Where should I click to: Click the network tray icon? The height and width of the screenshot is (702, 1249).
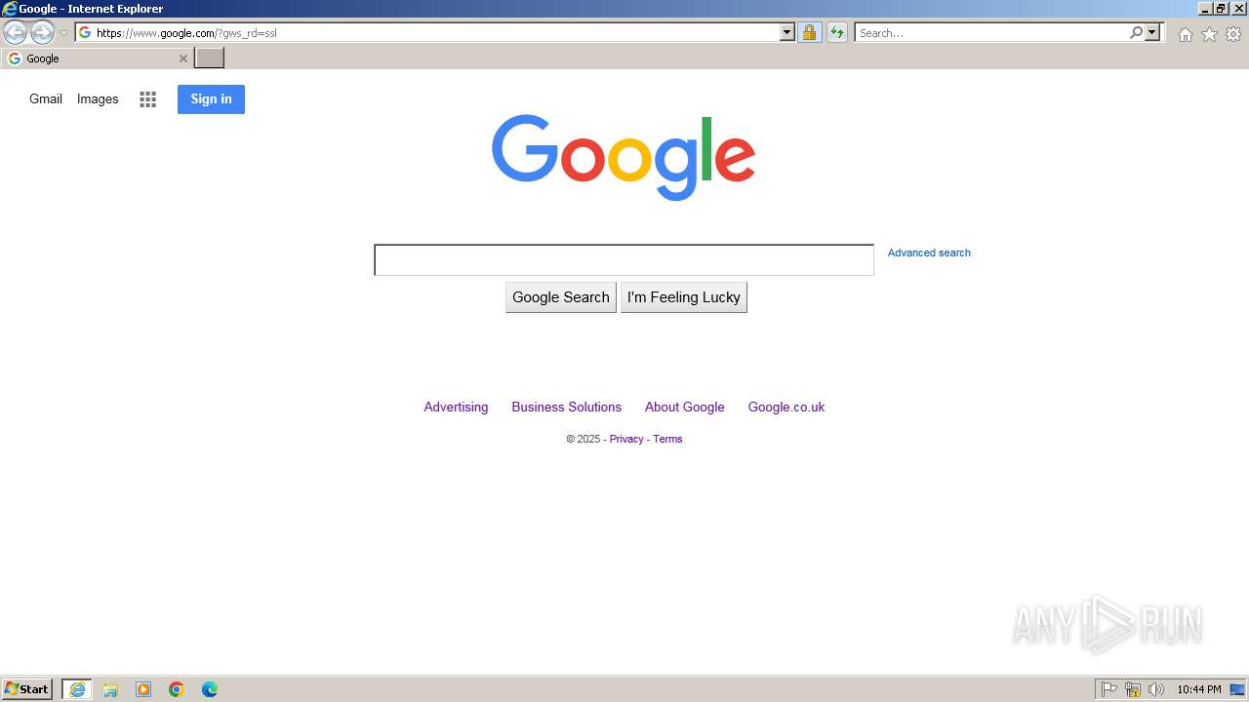point(1133,689)
